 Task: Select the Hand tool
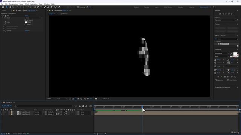point(10,7)
